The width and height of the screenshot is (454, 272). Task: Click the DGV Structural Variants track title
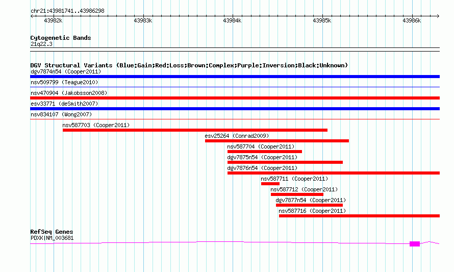tap(189, 65)
